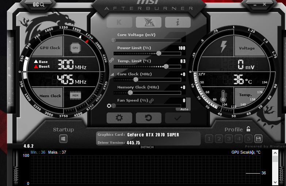This screenshot has height=186, width=286.
Task: Select profile slot 5
Action: point(248,139)
